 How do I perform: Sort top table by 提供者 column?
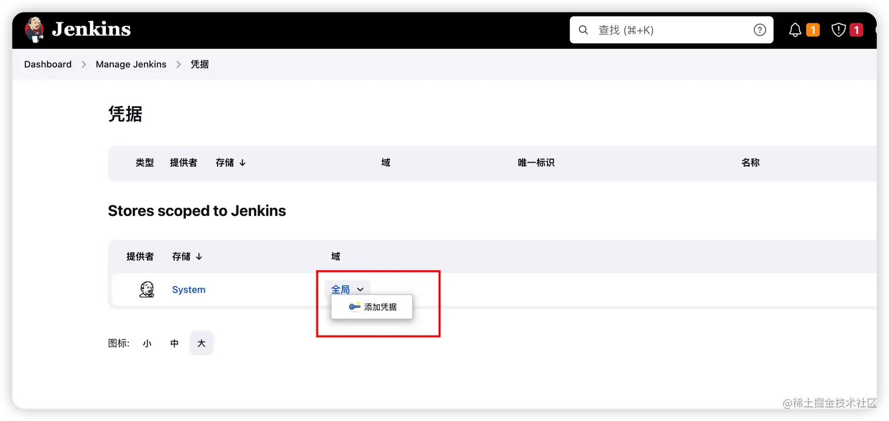(x=183, y=163)
